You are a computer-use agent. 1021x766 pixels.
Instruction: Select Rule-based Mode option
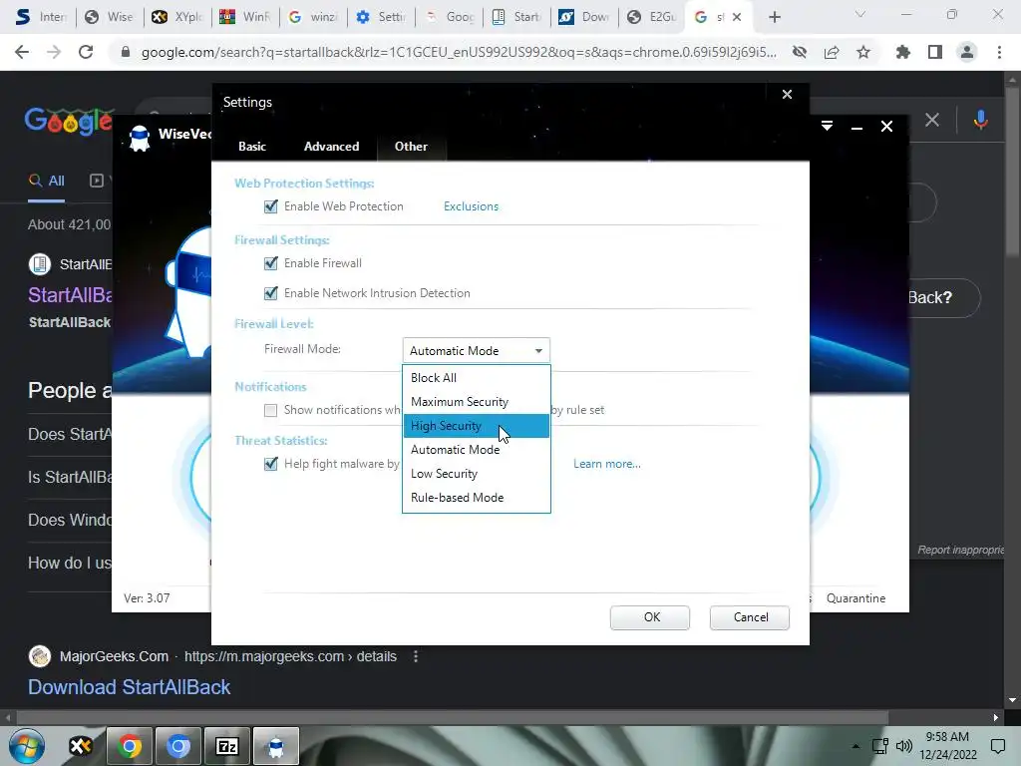pyautogui.click(x=476, y=498)
